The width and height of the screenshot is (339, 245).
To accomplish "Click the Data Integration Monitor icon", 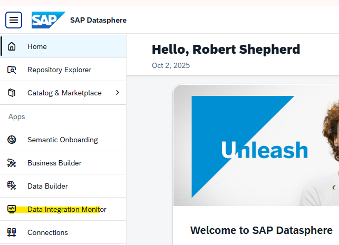I will 12,209.
